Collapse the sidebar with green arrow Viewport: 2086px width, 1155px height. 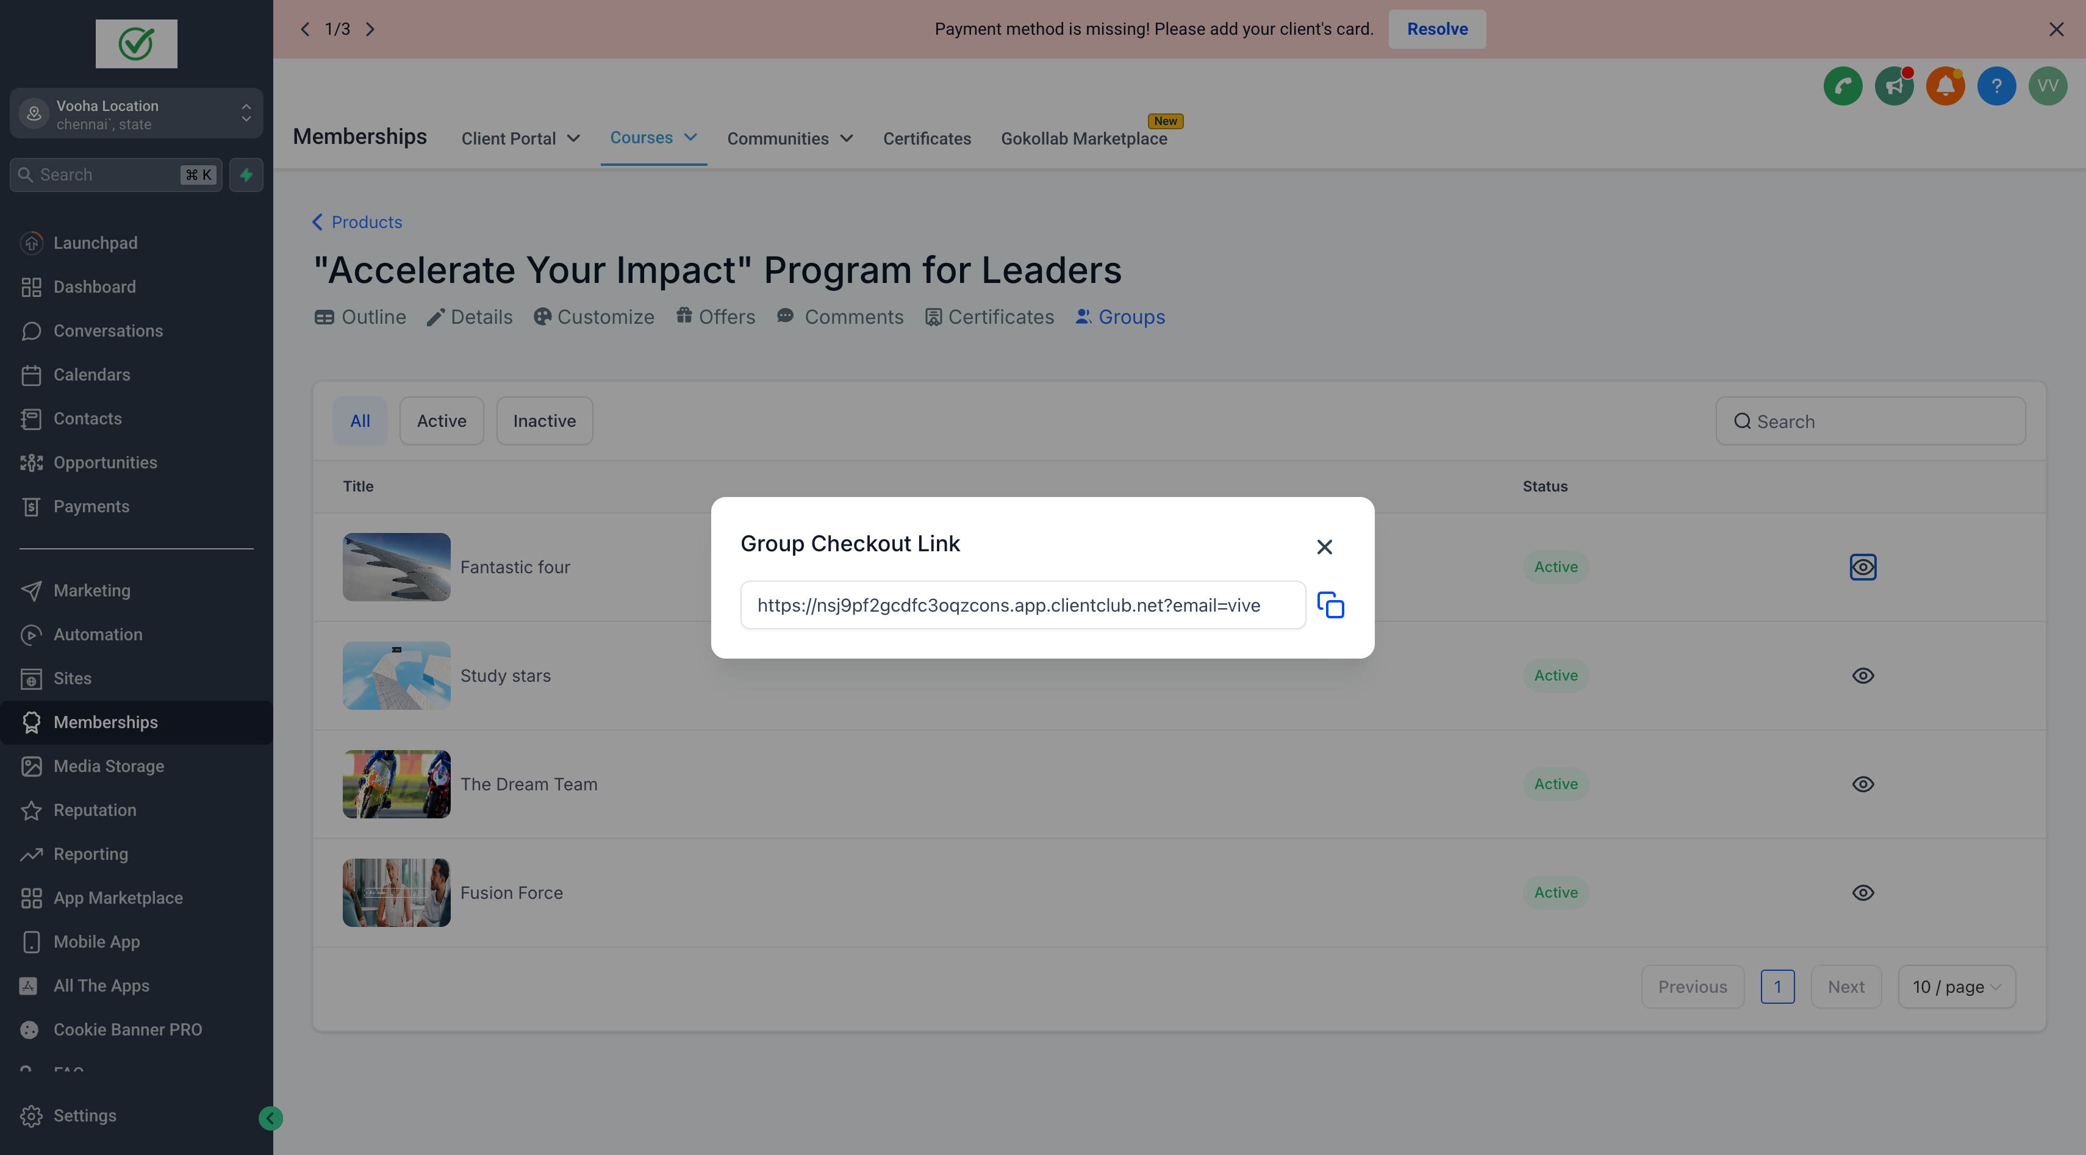coord(270,1118)
